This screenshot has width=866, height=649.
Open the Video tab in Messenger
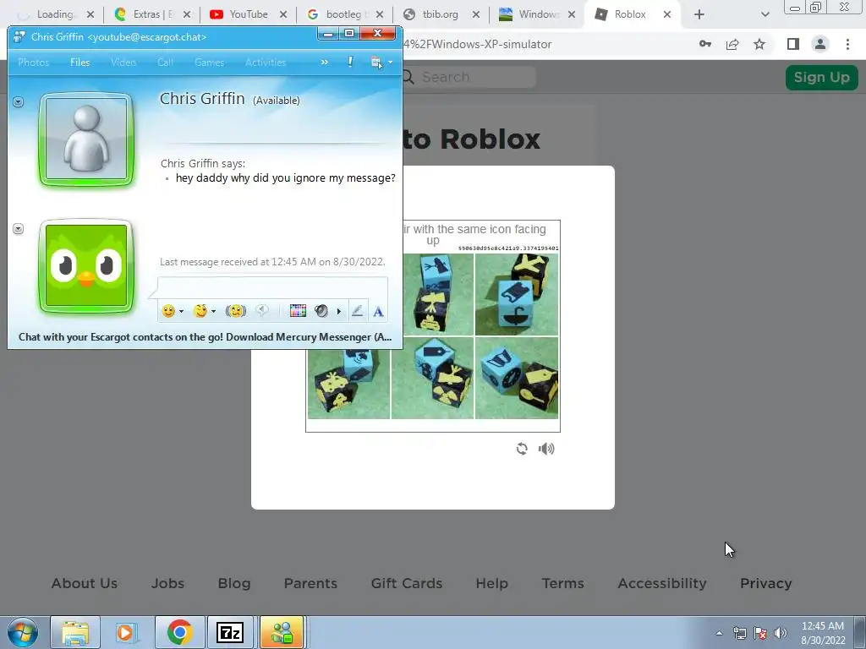tap(123, 63)
